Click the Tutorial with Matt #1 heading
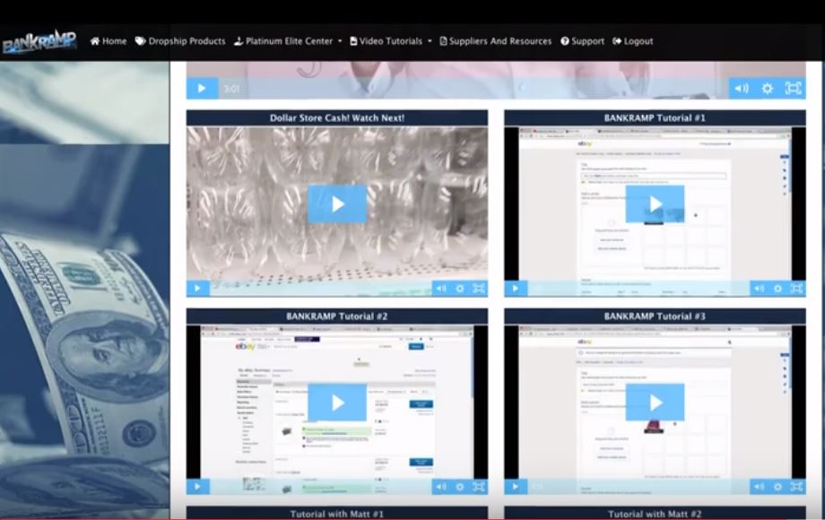Viewport: 825px width, 520px height. click(337, 514)
